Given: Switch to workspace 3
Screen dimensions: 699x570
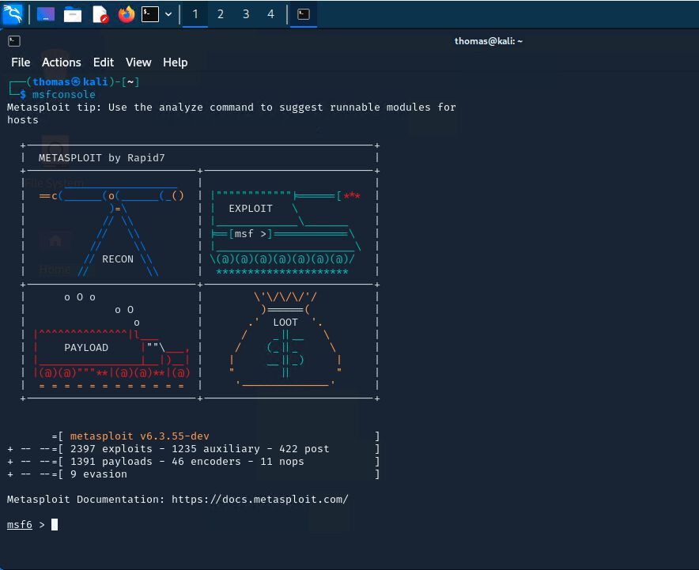Looking at the screenshot, I should [x=246, y=13].
